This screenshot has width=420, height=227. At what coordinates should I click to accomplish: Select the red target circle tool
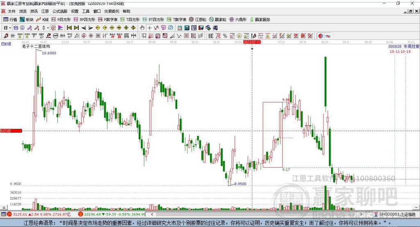(84, 36)
